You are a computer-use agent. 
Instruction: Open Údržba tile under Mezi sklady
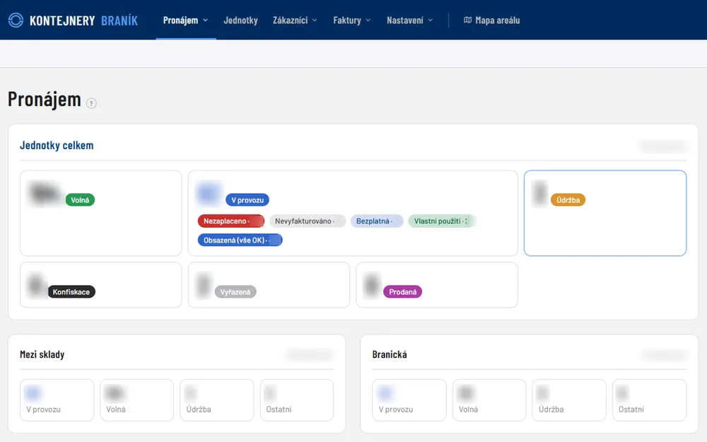coord(217,400)
